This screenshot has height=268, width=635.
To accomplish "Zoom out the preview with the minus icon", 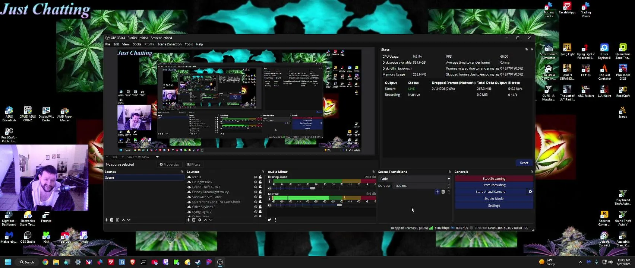I will [x=107, y=157].
